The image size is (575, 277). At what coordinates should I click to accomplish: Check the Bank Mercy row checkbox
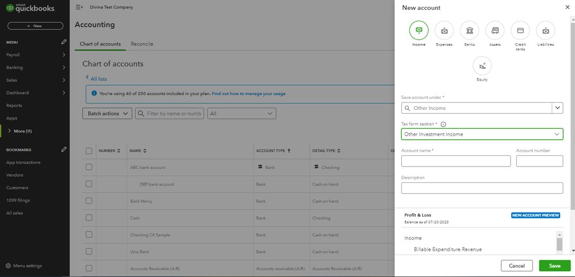pyautogui.click(x=89, y=201)
